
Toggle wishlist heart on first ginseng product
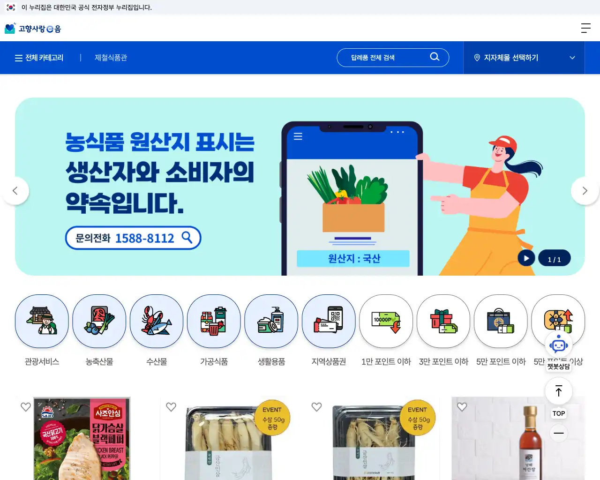pos(171,407)
